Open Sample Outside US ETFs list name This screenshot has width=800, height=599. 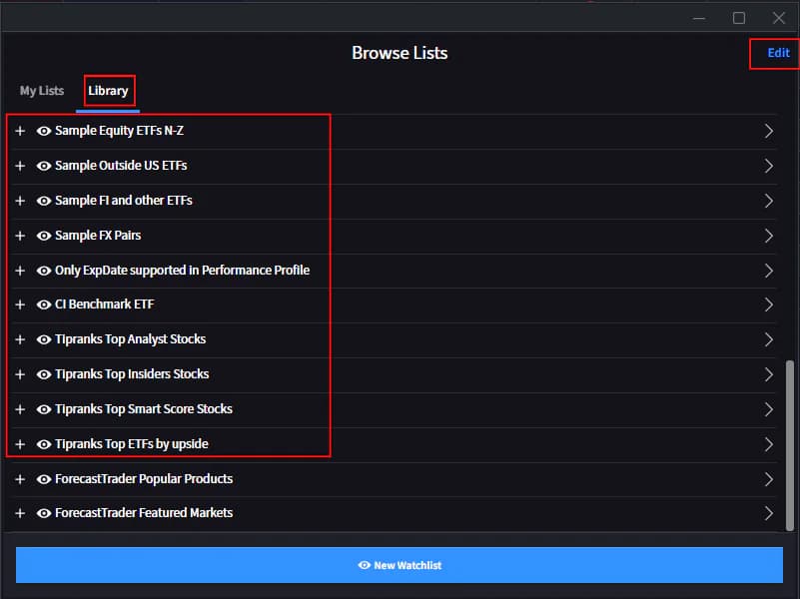pos(121,166)
